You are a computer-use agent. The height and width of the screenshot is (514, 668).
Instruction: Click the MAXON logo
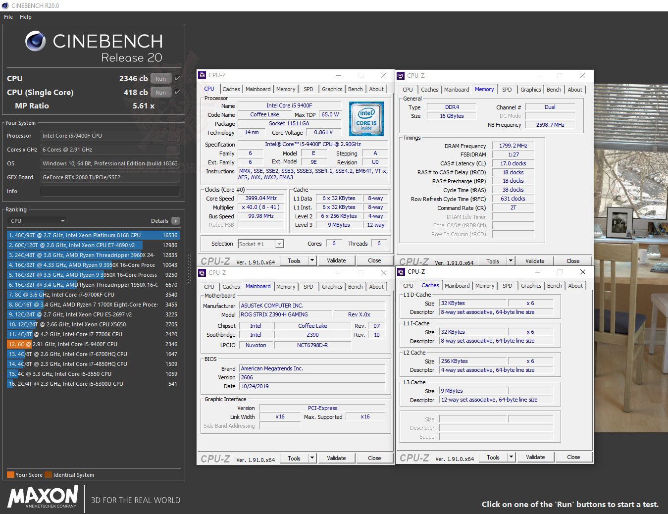(43, 497)
